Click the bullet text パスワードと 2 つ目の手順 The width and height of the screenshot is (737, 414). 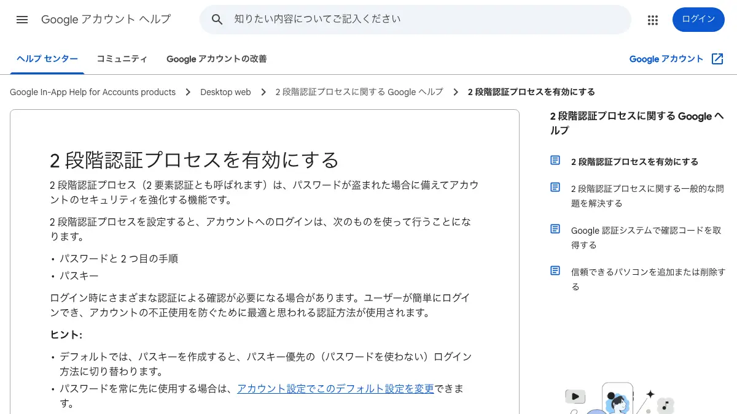119,259
